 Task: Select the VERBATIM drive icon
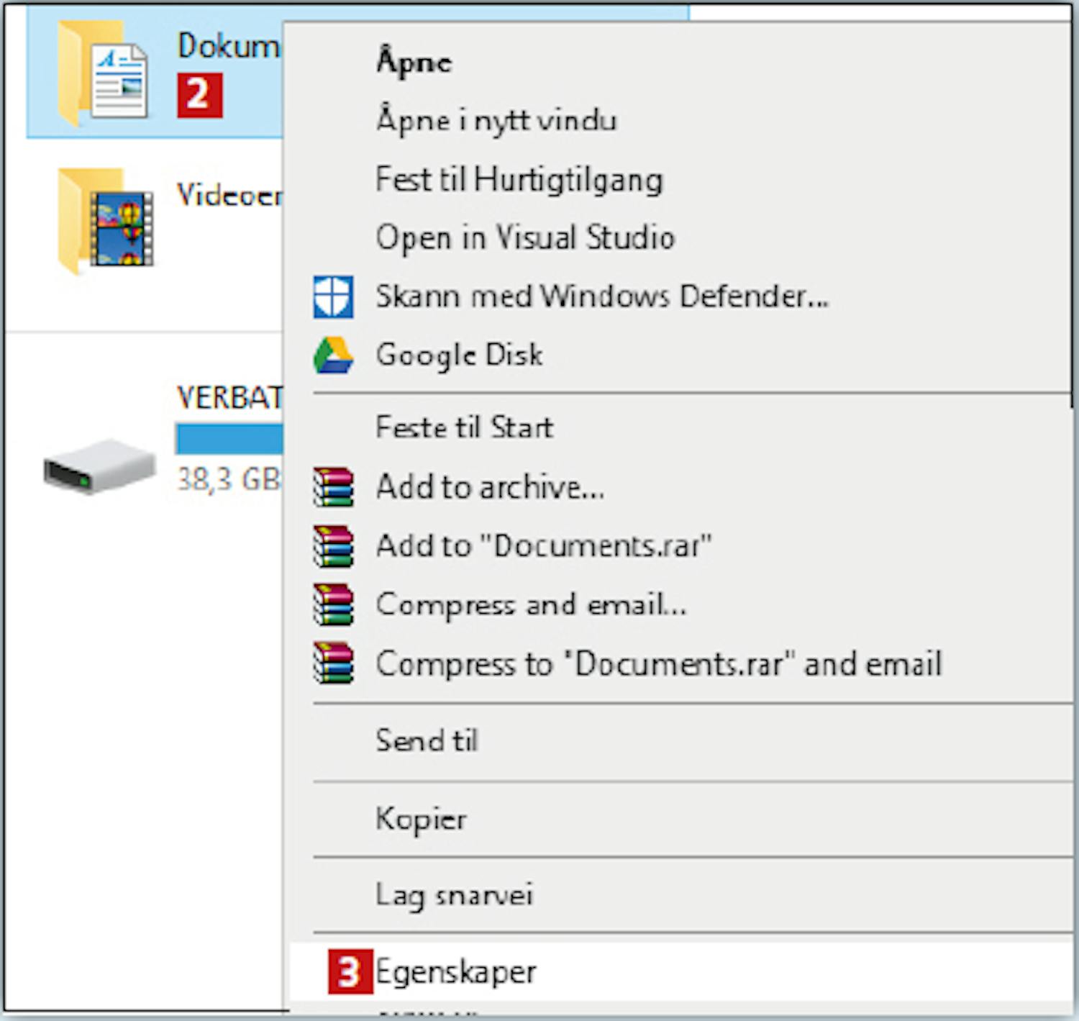[x=99, y=465]
